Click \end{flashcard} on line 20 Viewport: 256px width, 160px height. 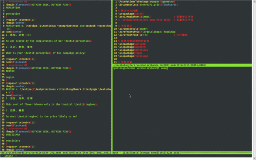tap(17, 62)
